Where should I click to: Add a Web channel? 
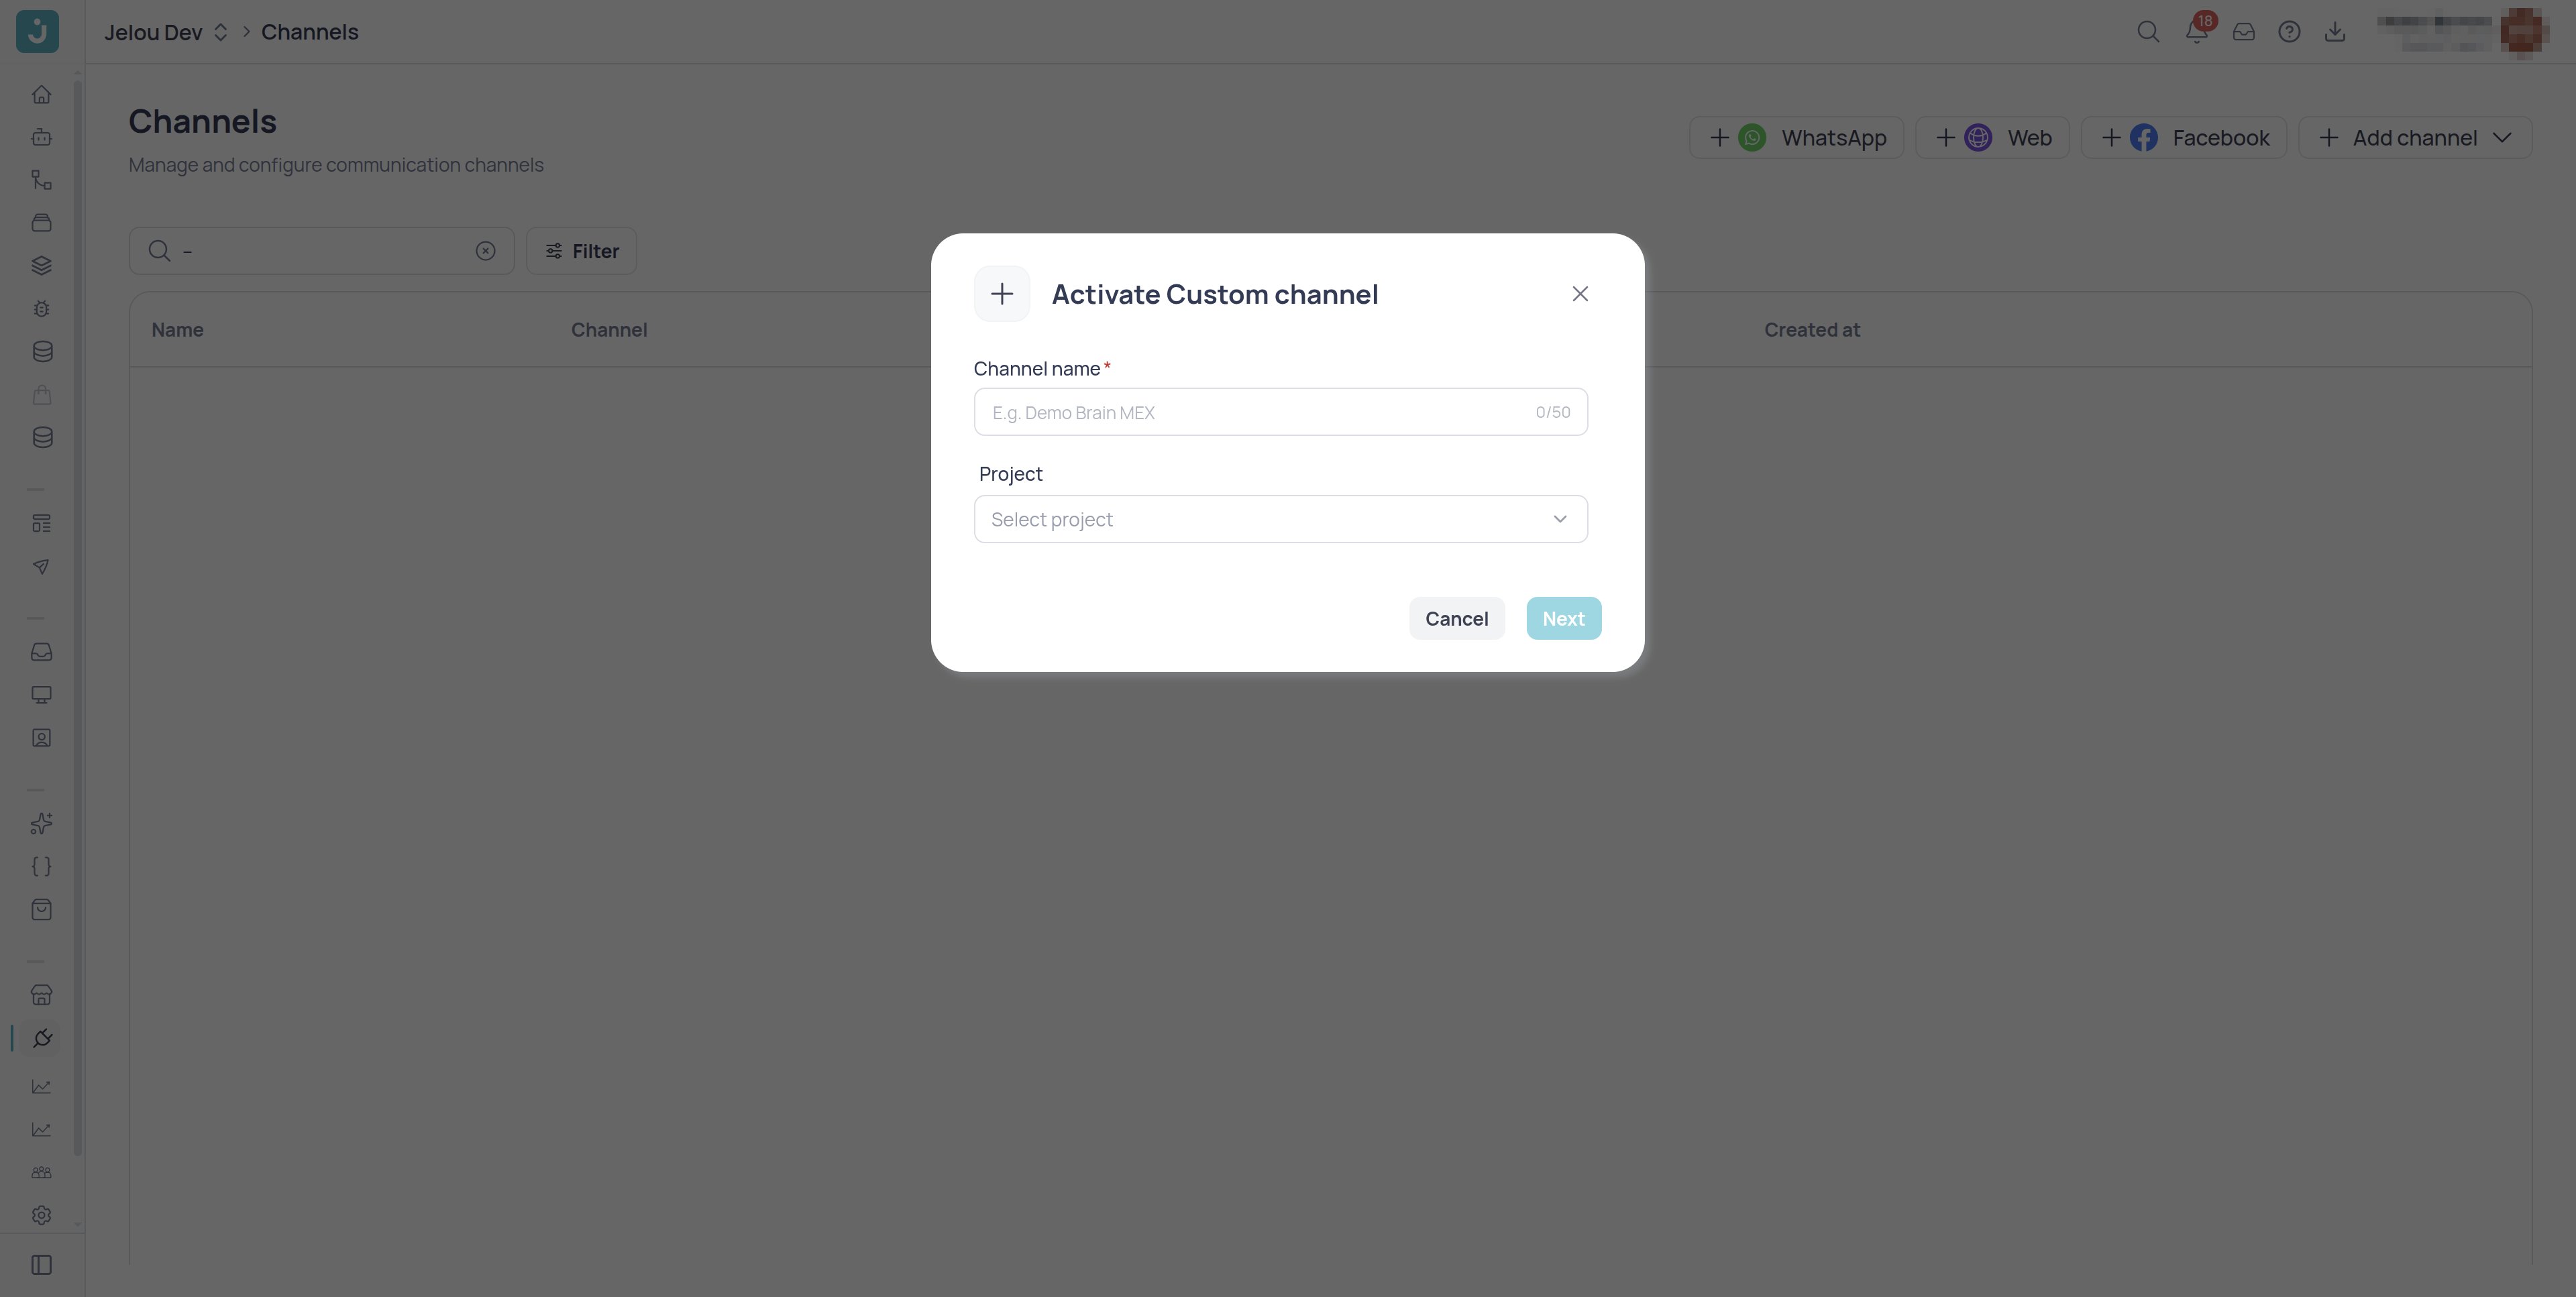click(x=1992, y=138)
